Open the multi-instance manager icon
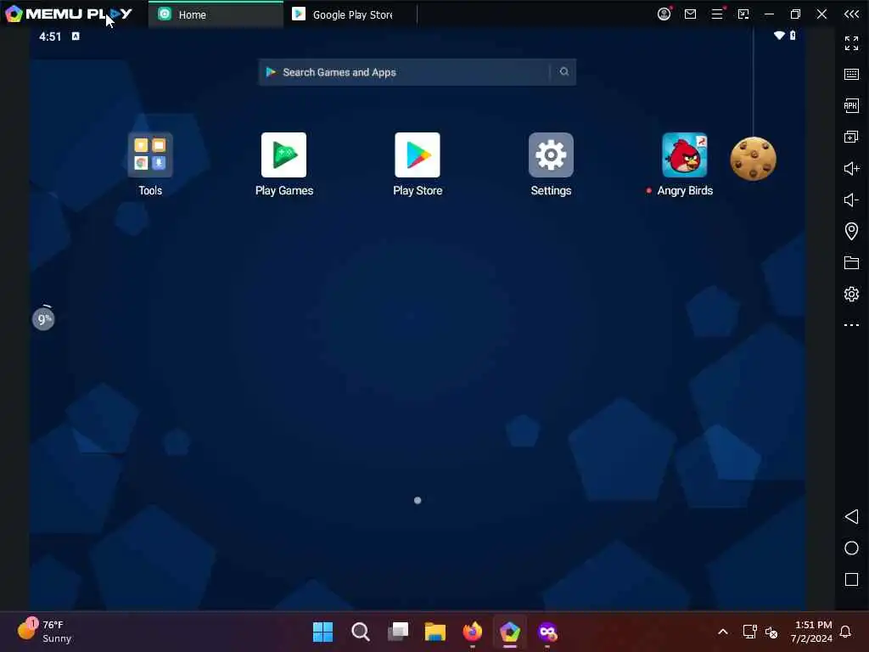Viewport: 869px width, 652px height. (851, 137)
